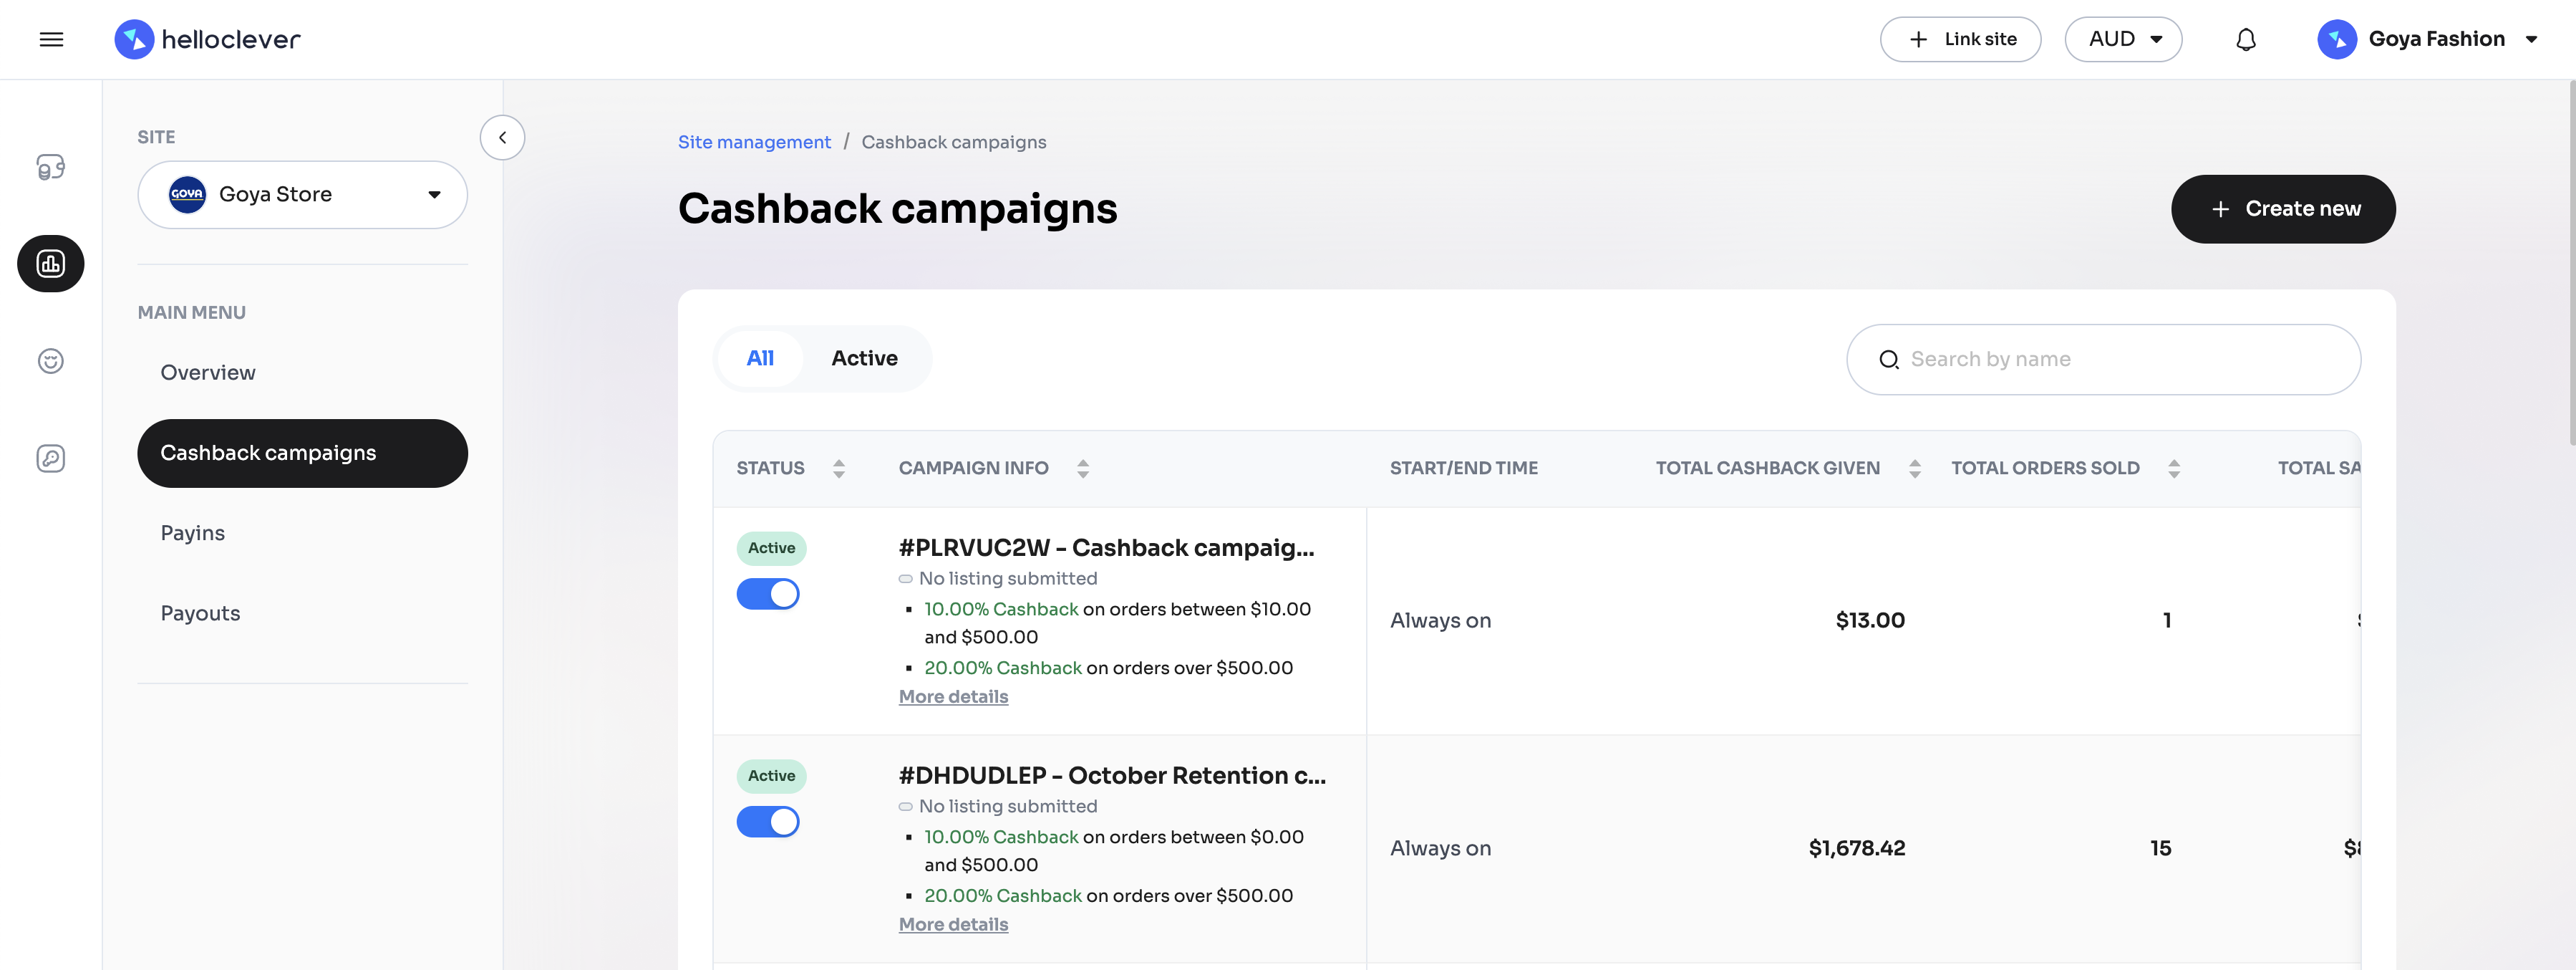
Task: Disable the #PLRVUC2W campaign toggle
Action: click(x=768, y=594)
